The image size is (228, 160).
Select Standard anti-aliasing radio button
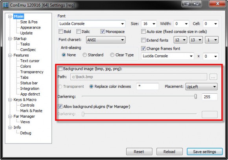tap(85, 55)
